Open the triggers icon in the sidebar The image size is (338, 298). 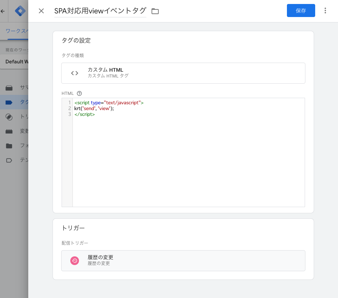pos(9,117)
